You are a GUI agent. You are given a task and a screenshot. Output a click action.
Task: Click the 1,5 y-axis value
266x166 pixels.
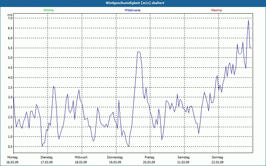(10, 127)
